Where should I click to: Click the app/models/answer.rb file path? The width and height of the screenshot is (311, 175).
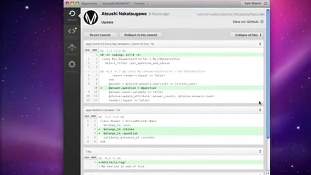tap(103, 110)
